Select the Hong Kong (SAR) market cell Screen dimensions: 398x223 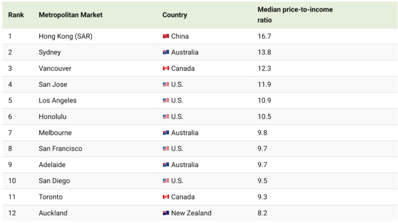tap(66, 36)
